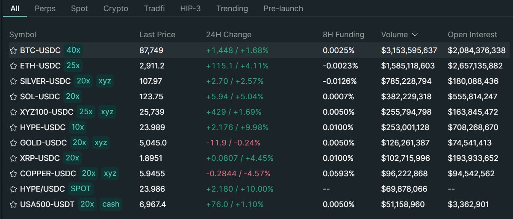This screenshot has width=513, height=219.
Task: Star the HYPE-USDC perpetual row
Action: coord(13,127)
